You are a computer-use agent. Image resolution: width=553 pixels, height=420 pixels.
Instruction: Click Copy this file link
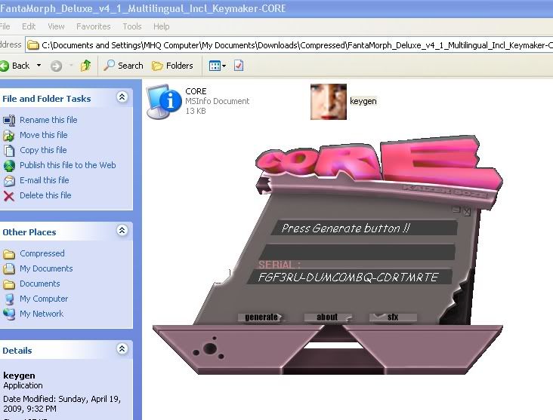pos(43,150)
